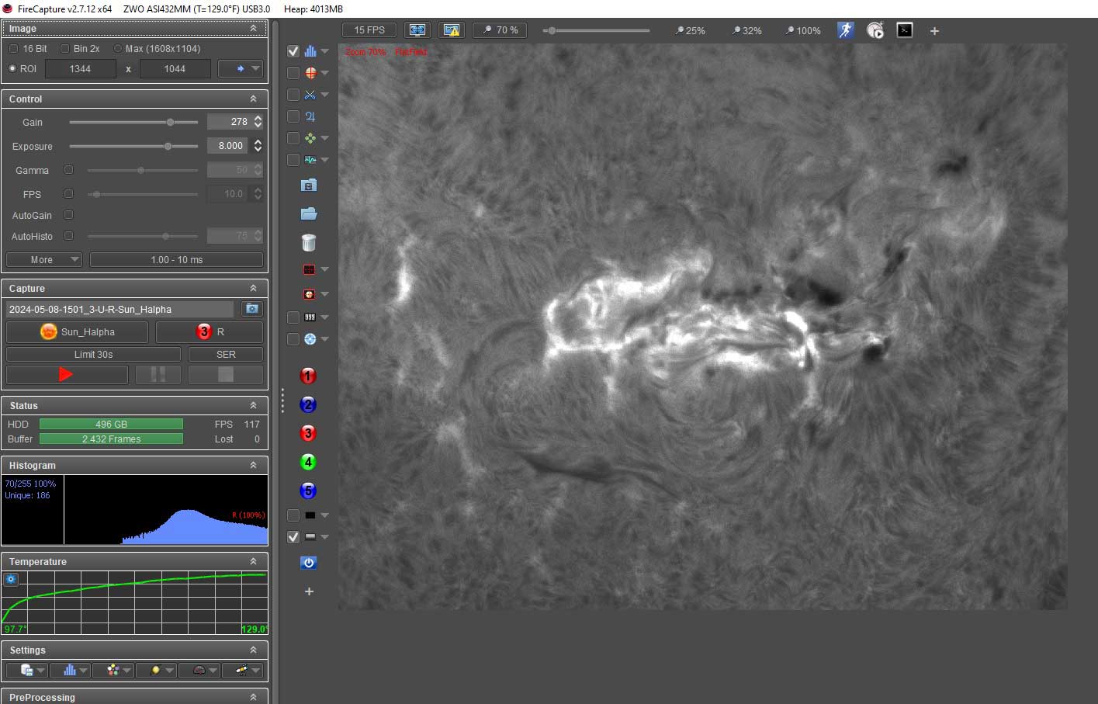
Task: Click the snapshot camera icon beside filename
Action: 251,309
